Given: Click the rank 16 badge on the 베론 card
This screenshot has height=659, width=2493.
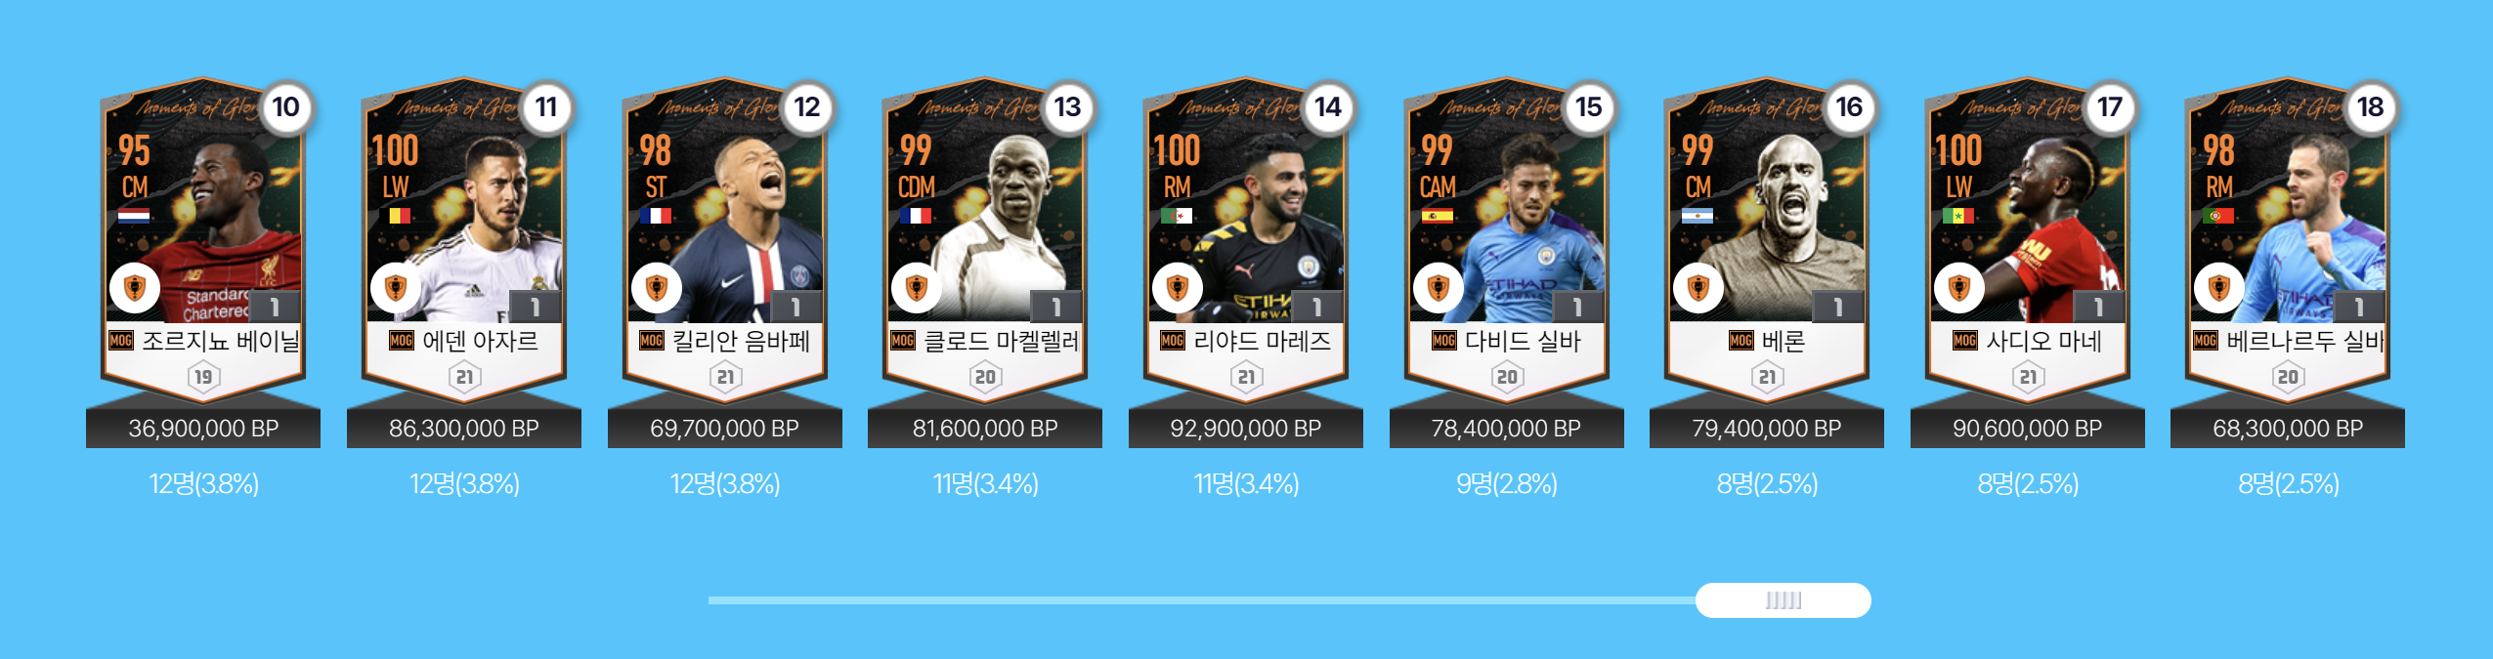Looking at the screenshot, I should pyautogui.click(x=1849, y=107).
